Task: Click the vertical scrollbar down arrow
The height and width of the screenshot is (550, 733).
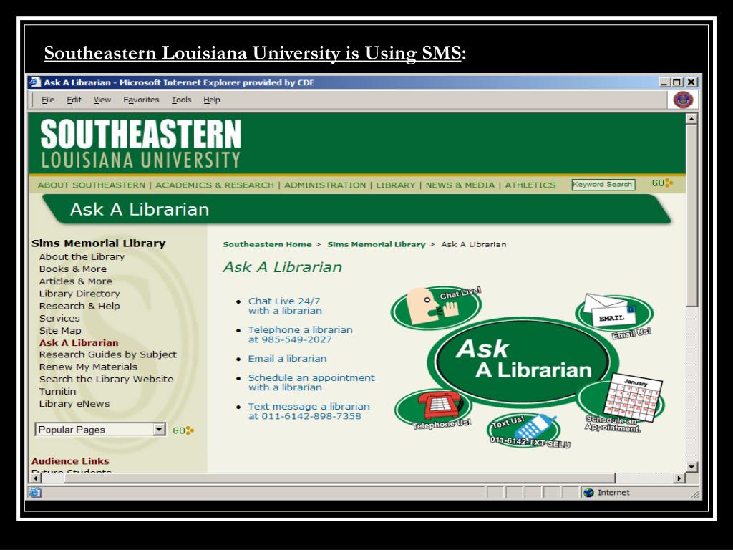Action: coord(691,467)
